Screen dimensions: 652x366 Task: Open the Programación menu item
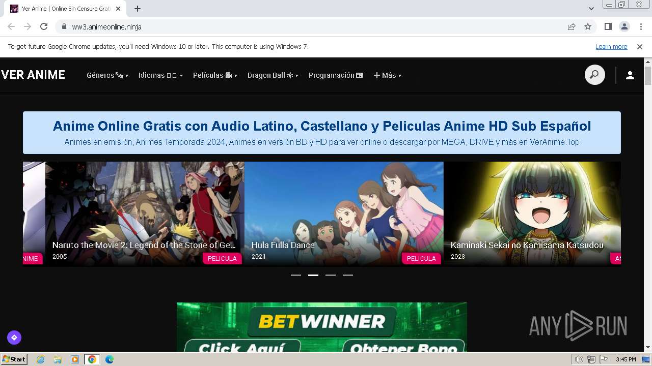point(336,75)
